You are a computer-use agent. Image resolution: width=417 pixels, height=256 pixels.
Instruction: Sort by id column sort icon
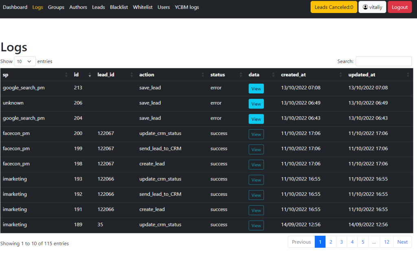point(90,75)
